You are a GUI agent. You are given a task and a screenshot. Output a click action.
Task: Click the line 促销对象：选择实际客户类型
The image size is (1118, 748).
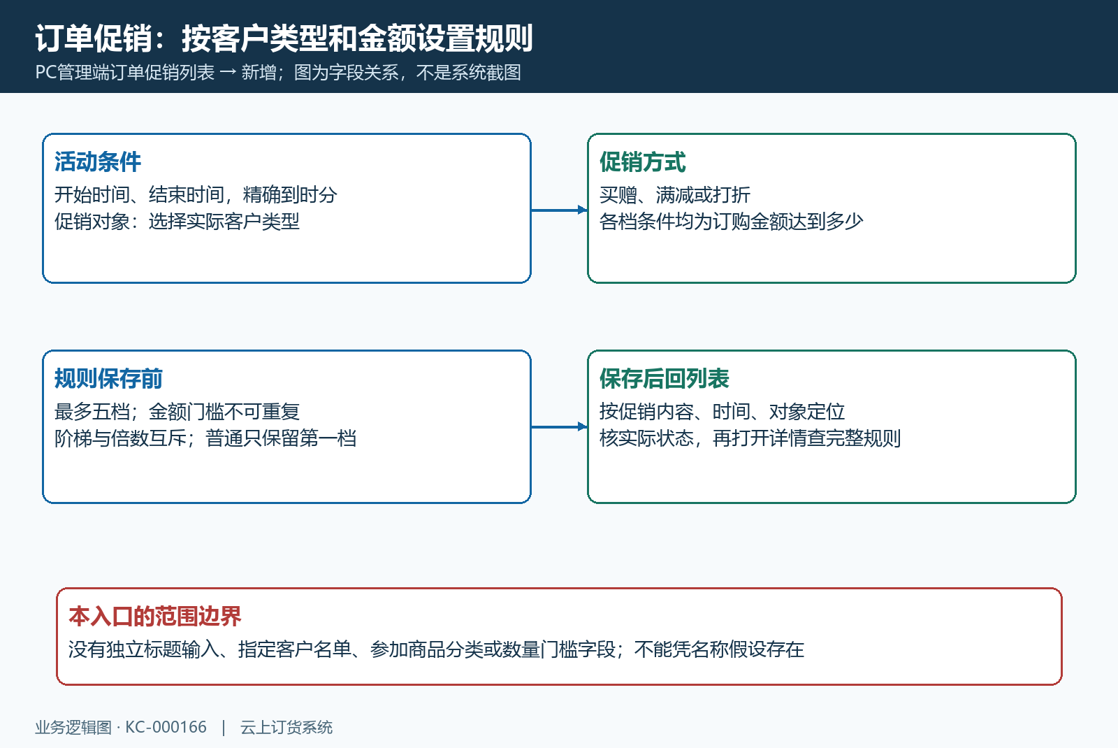[x=177, y=222]
